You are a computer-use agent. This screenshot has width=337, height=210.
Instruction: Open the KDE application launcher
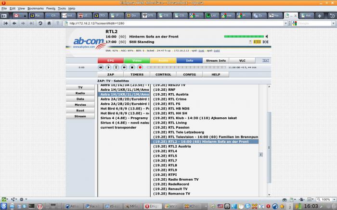point(4,206)
